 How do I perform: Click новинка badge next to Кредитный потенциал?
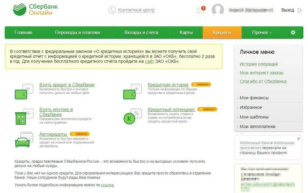click(207, 109)
